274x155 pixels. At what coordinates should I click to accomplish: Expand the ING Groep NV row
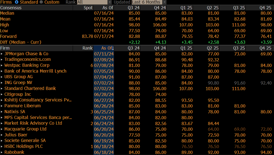(2, 83)
